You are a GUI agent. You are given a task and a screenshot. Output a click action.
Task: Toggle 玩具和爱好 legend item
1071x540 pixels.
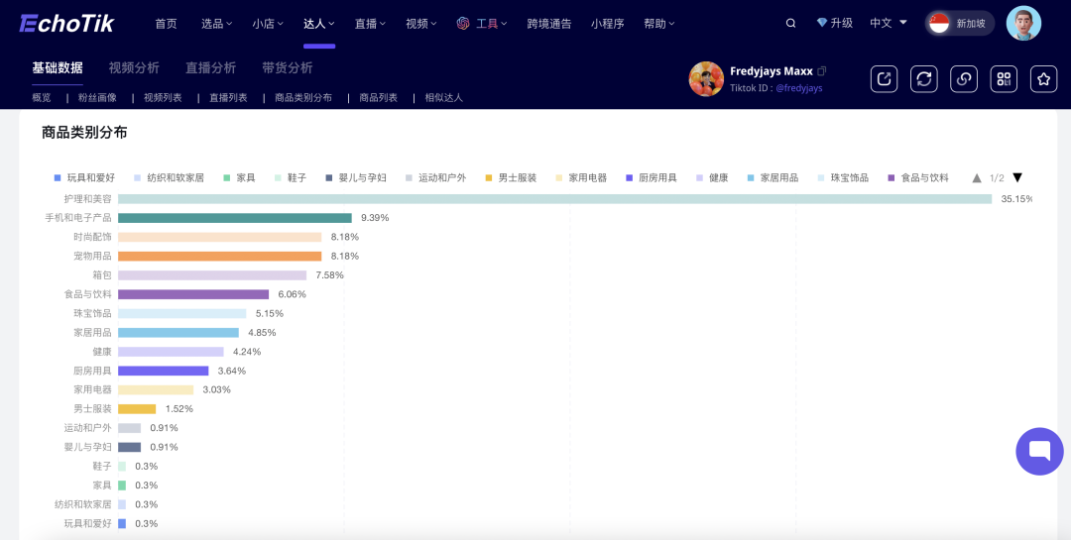tap(84, 178)
